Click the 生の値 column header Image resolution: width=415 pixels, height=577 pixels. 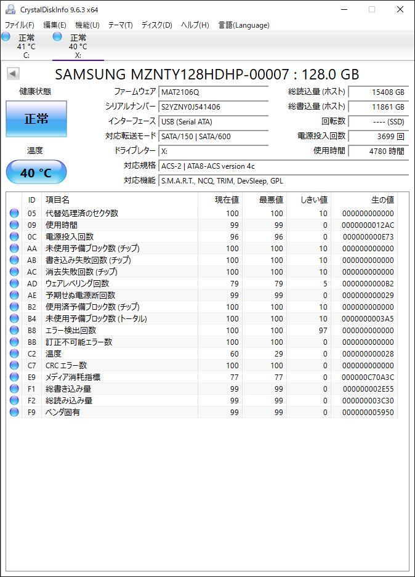(365, 200)
